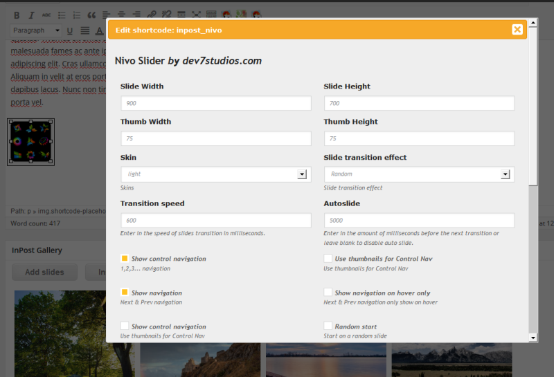Click the Transition speed input field
Viewport: 554px width, 377px height.
(216, 220)
